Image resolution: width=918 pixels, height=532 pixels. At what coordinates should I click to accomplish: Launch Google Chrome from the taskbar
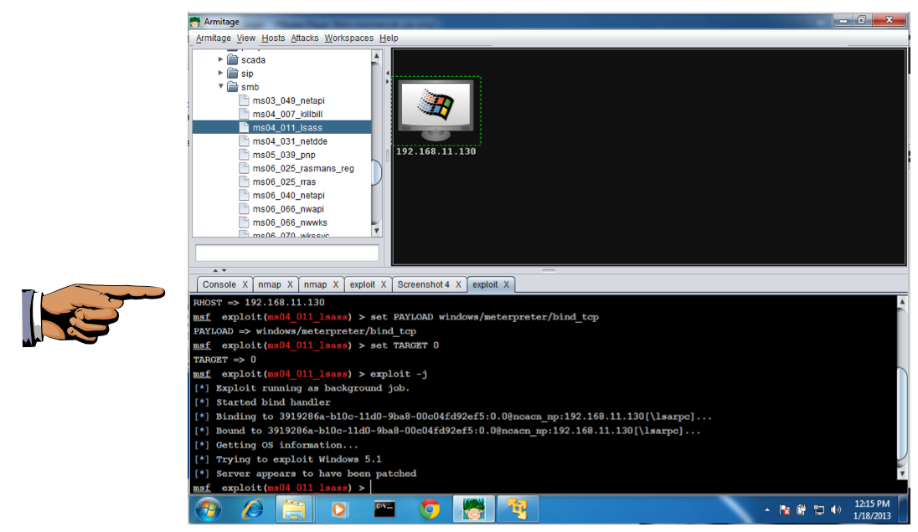pos(430,509)
